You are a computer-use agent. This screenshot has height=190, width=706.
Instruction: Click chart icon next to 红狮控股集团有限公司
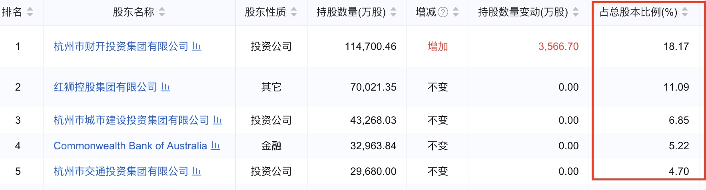tap(166, 87)
